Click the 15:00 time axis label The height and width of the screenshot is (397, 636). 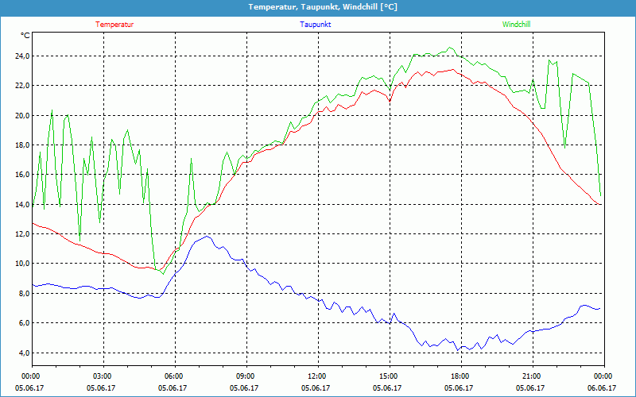pyautogui.click(x=389, y=376)
